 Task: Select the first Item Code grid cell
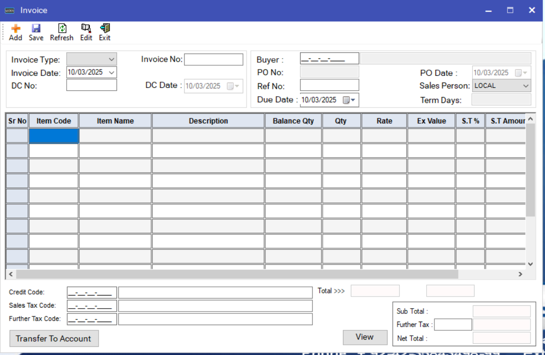tap(54, 136)
